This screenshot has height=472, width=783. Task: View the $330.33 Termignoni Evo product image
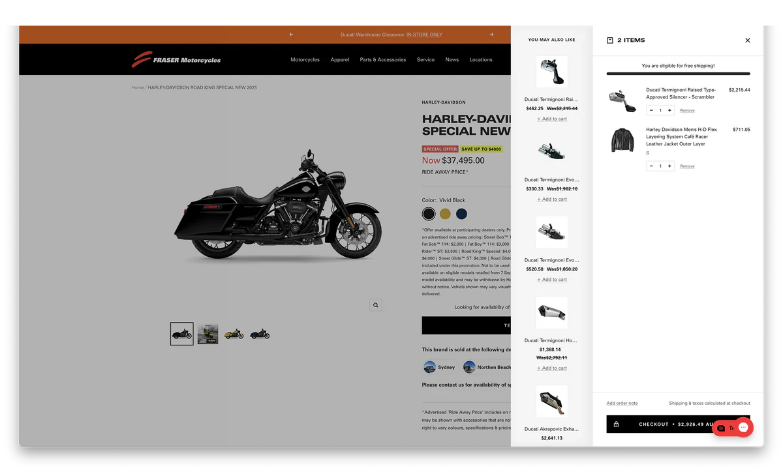[x=552, y=152]
